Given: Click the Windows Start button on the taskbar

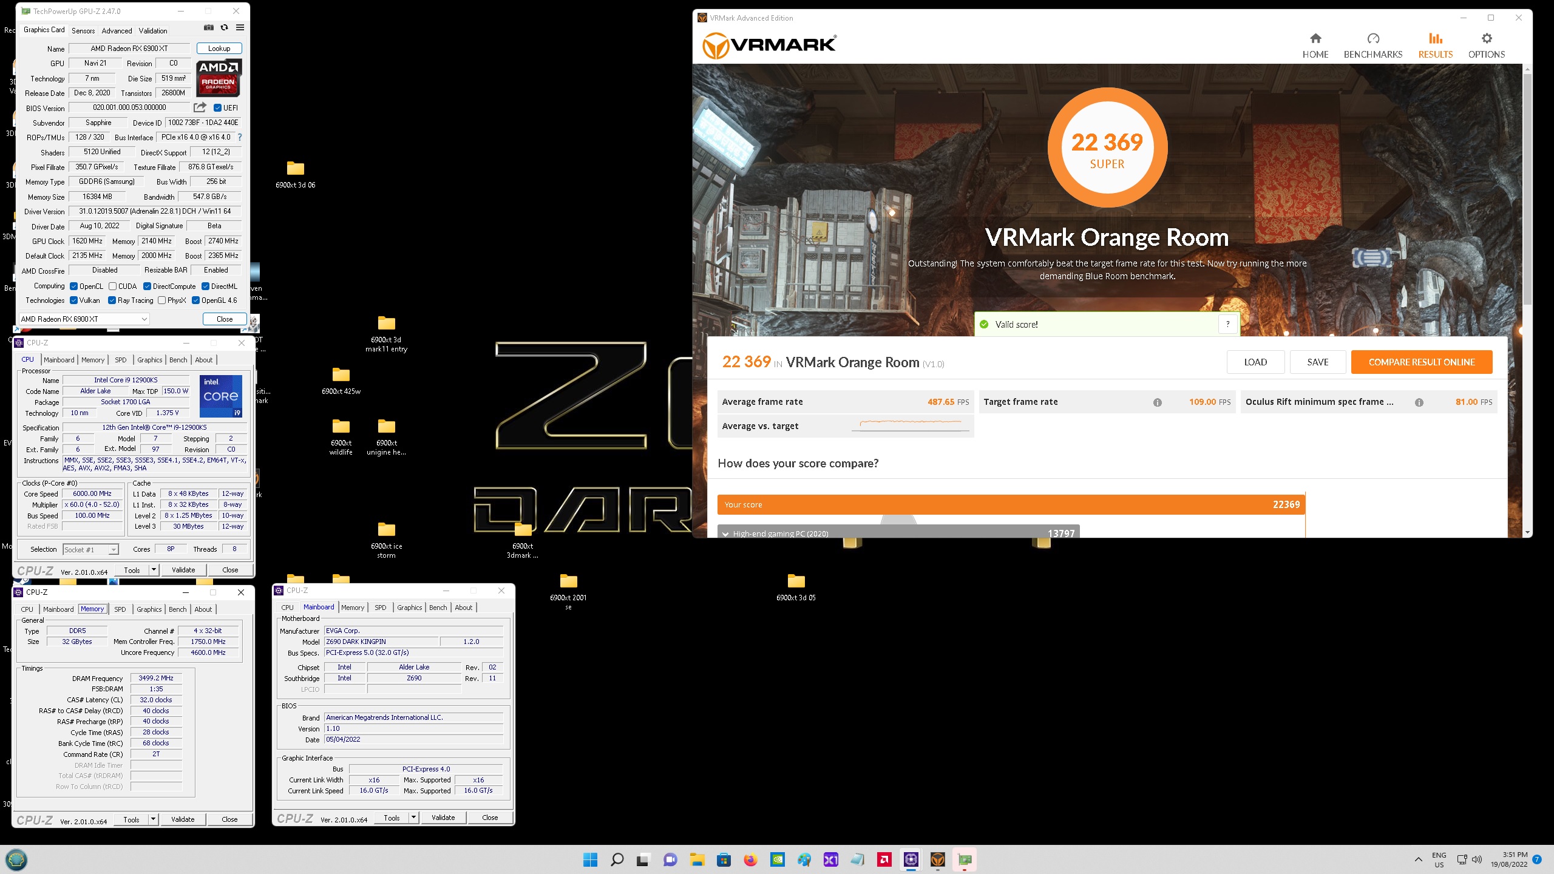Looking at the screenshot, I should click(x=590, y=859).
